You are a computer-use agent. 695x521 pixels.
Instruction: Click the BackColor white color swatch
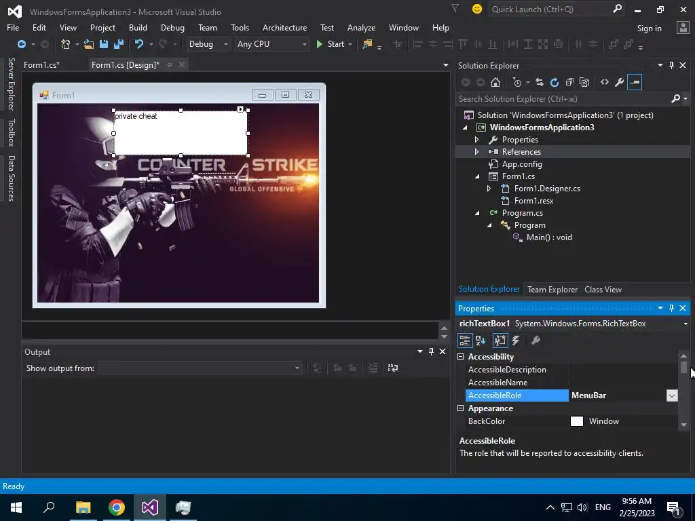click(x=577, y=421)
